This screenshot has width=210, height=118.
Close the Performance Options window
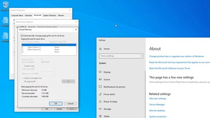click(76, 22)
